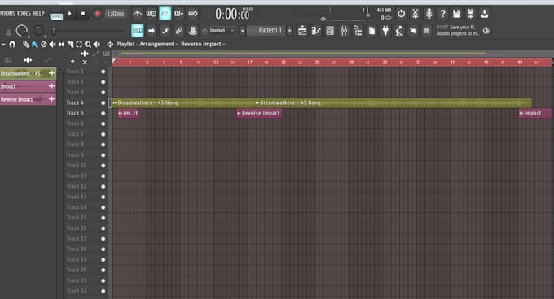Open the TOOLS menu
554x299 pixels.
pyautogui.click(x=24, y=14)
